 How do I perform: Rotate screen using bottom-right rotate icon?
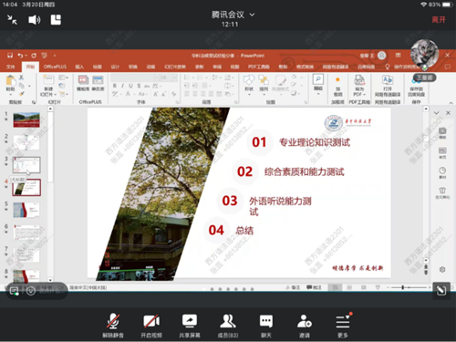tap(441, 291)
